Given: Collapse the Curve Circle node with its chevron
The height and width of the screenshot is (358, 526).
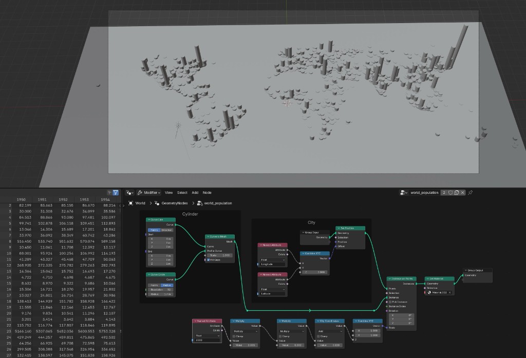Looking at the screenshot, I should click(149, 274).
